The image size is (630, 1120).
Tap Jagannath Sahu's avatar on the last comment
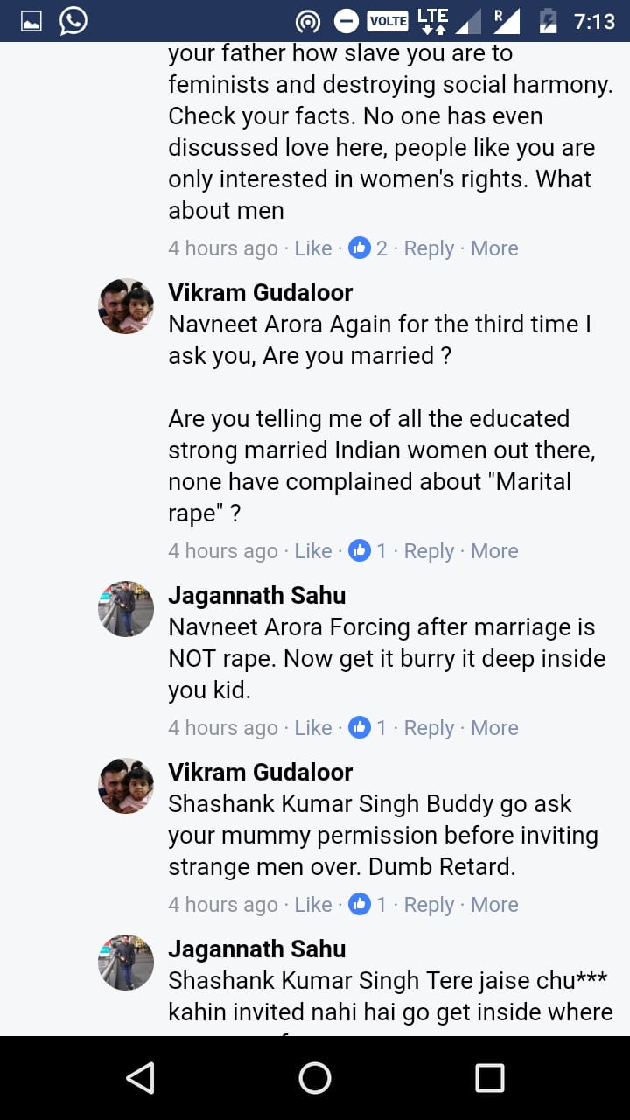[126, 962]
